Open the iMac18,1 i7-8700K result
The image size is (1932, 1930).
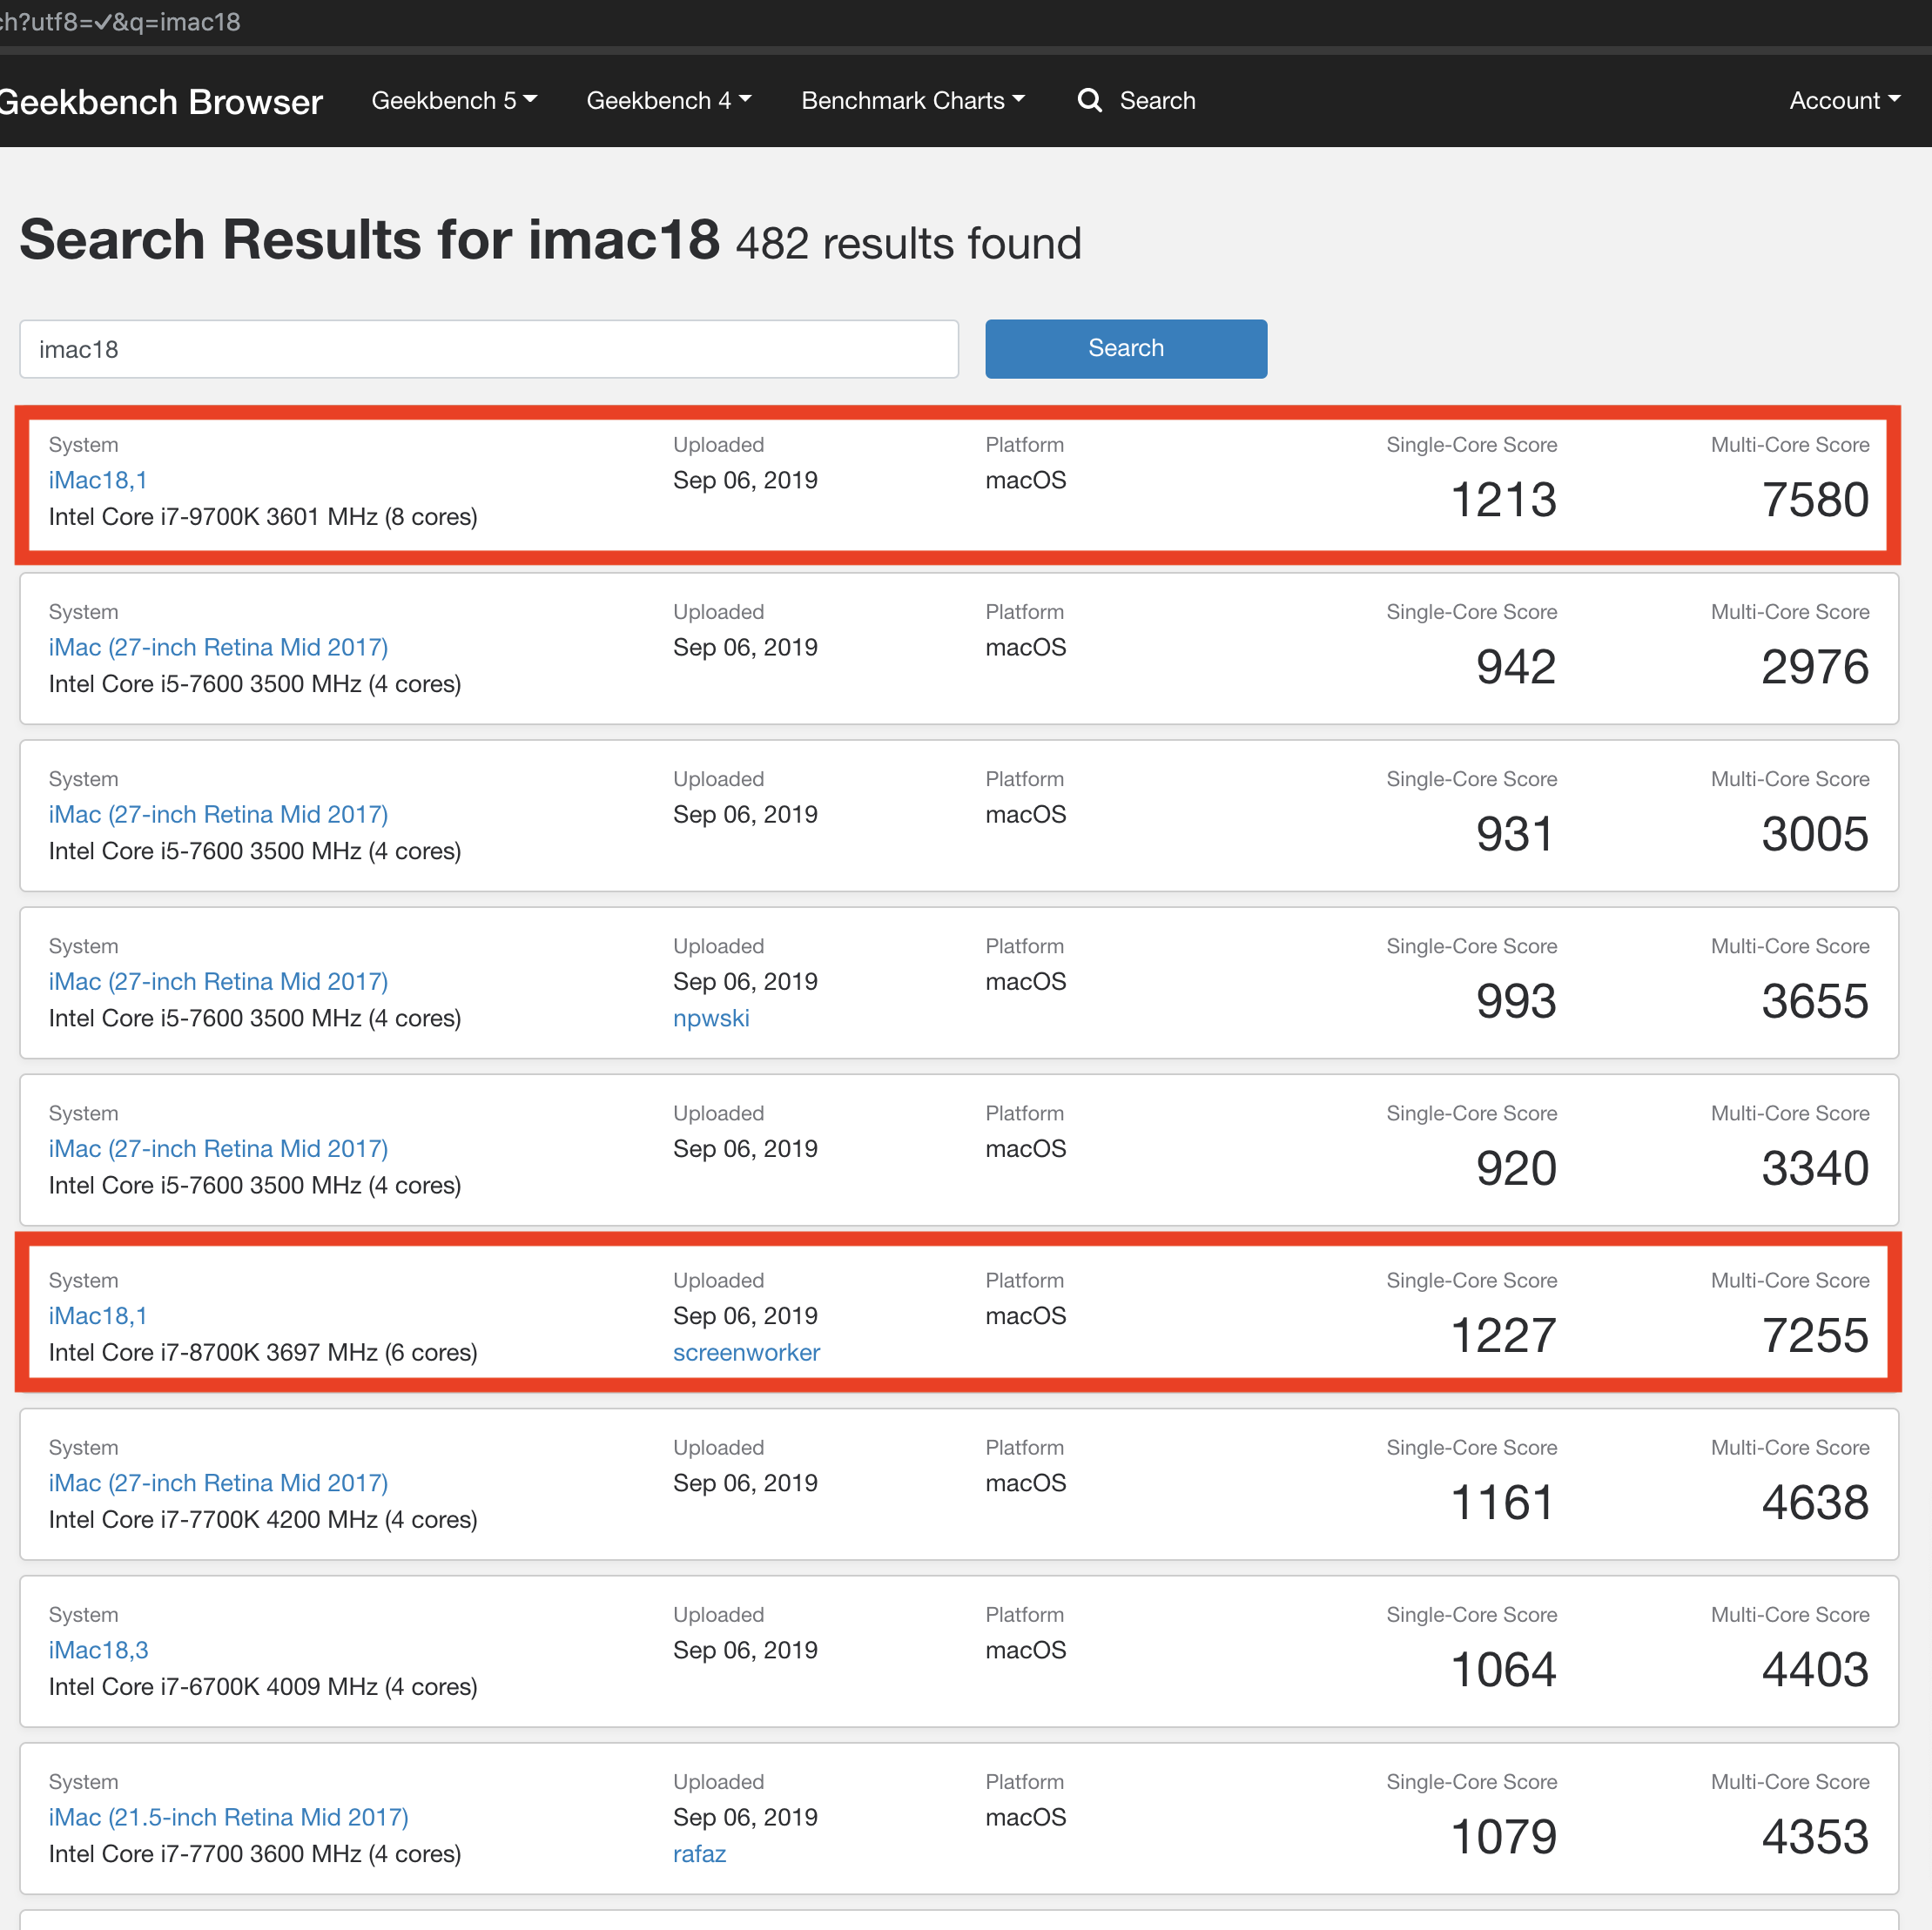point(98,1316)
